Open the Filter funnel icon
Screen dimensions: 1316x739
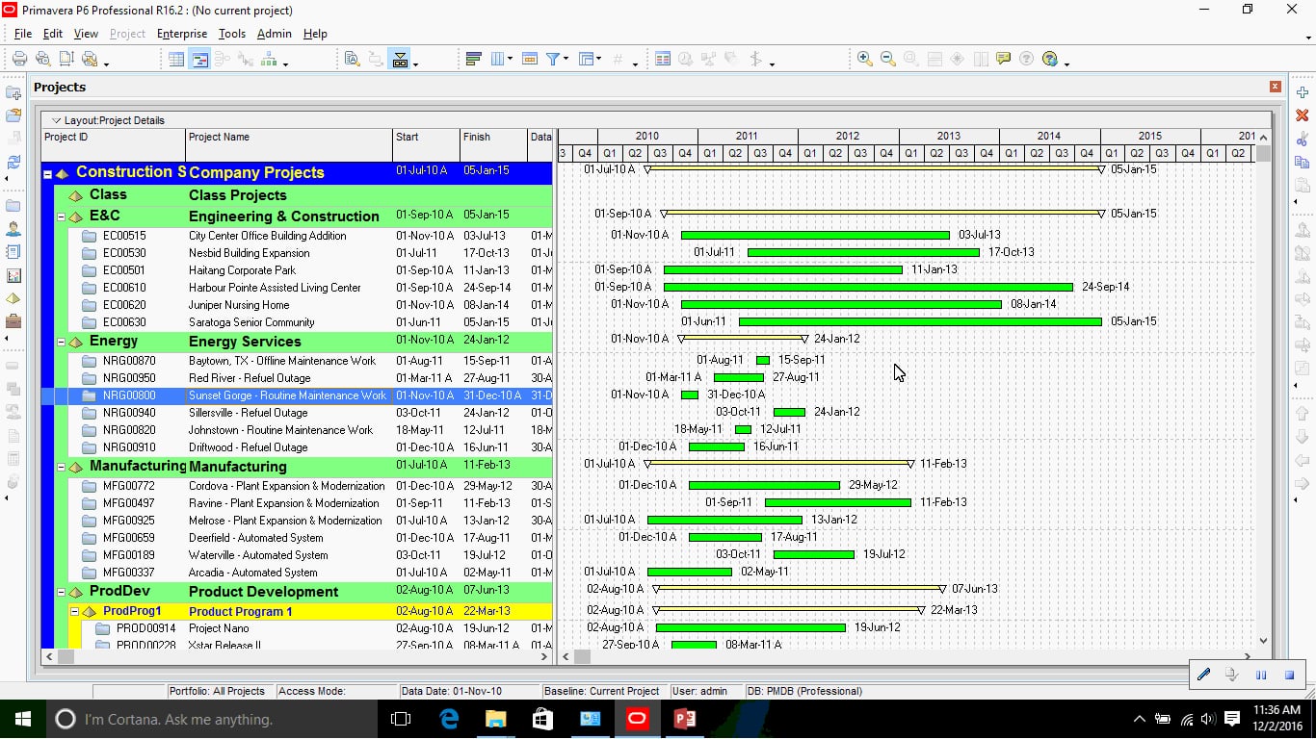coord(553,59)
